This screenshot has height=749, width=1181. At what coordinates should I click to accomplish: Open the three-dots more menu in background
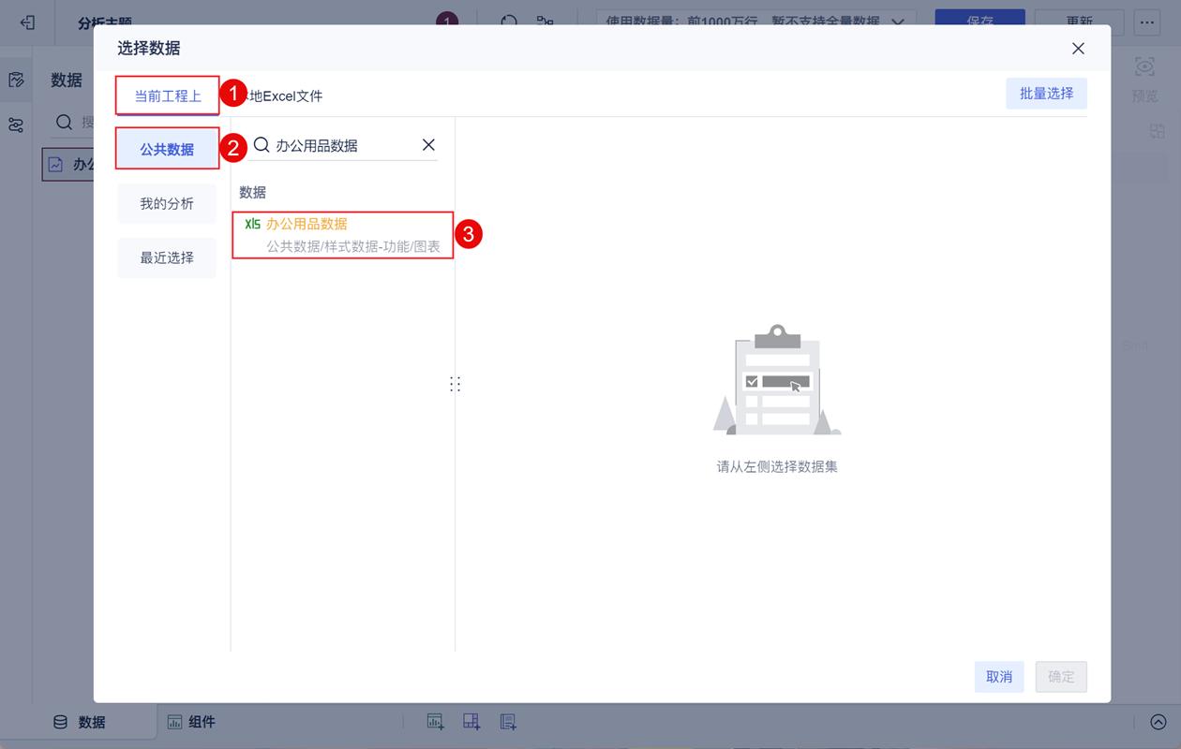pyautogui.click(x=1146, y=21)
